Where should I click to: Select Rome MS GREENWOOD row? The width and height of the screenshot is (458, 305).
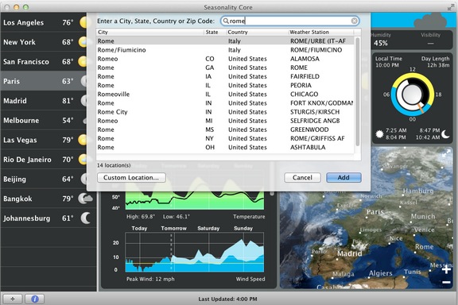click(225, 129)
